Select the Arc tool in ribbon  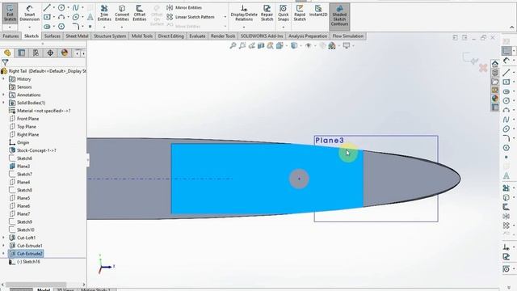pos(61,17)
